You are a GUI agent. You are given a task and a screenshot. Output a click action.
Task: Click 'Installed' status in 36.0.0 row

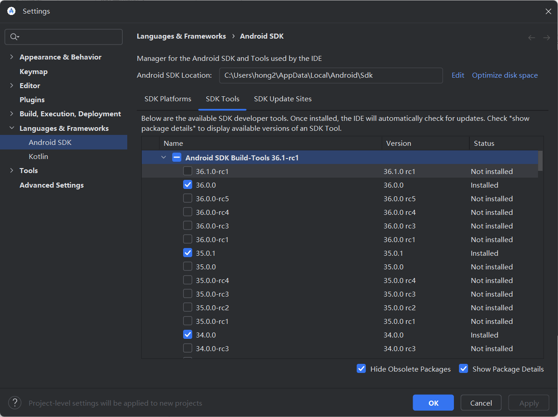[484, 185]
